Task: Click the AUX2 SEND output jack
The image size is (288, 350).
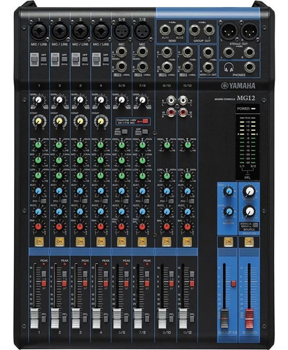Action: 179,30
